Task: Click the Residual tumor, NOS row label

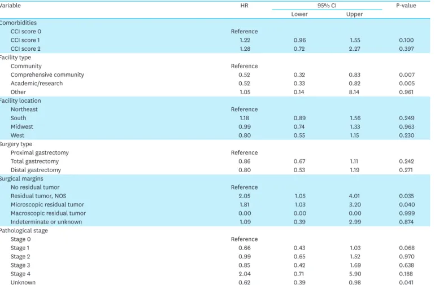Action: click(x=38, y=196)
